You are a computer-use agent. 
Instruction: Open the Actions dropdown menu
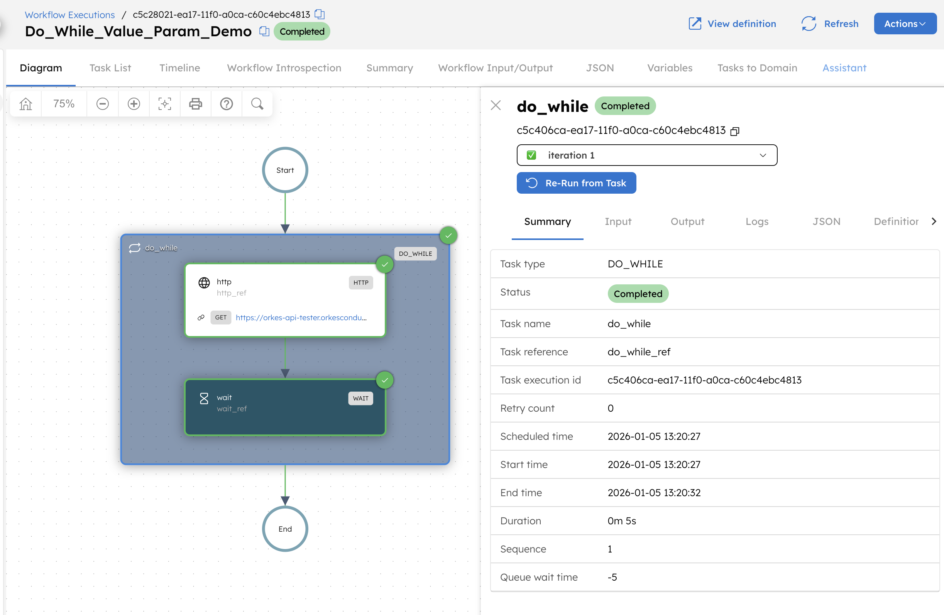905,24
